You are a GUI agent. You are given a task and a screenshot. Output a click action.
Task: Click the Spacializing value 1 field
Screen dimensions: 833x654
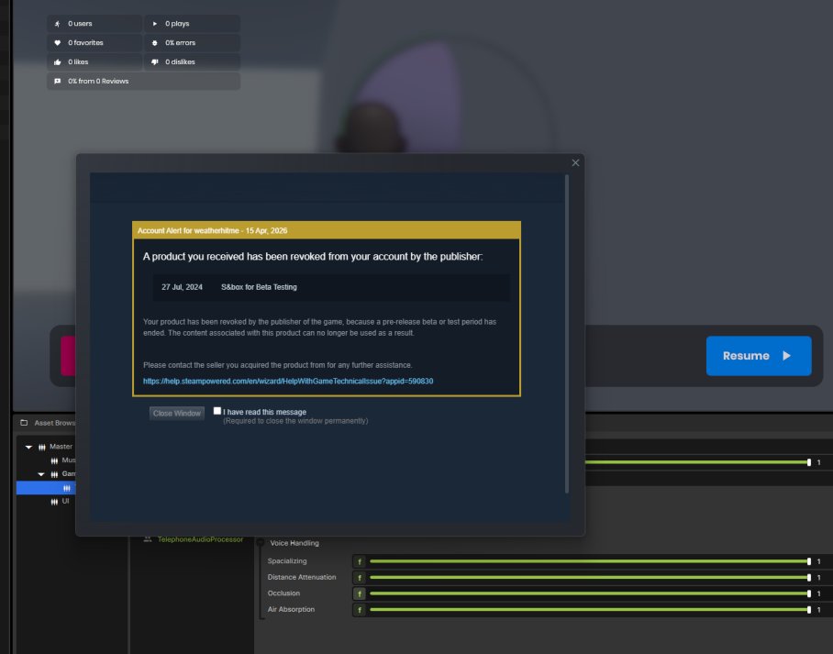pyautogui.click(x=819, y=561)
